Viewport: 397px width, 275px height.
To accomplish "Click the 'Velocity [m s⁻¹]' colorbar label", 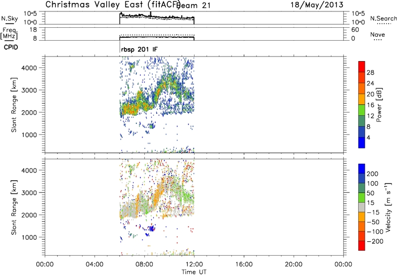I will coord(388,207).
